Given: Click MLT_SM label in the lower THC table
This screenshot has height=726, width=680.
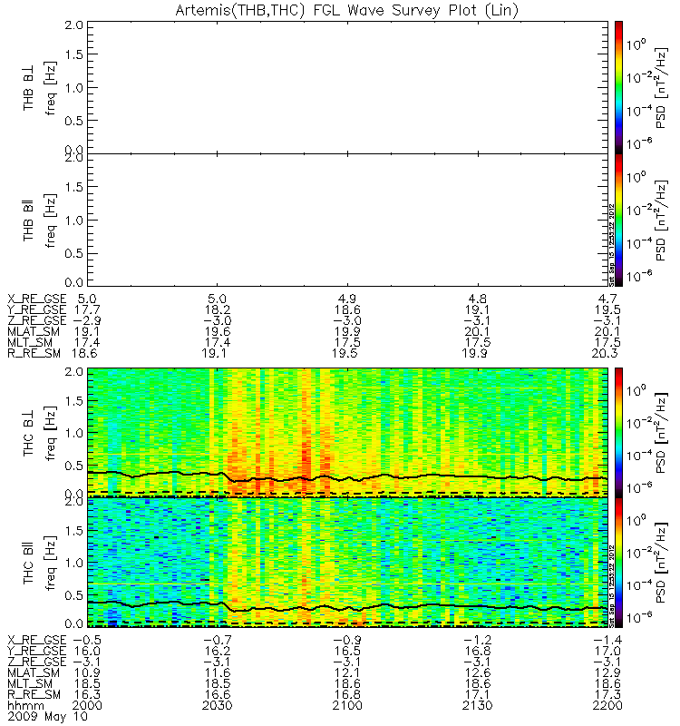Looking at the screenshot, I should 30,683.
